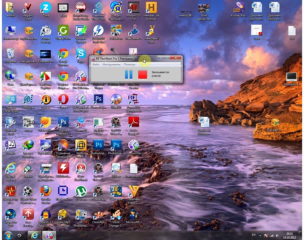304x240 pixels.
Task: Select the Vegas Pro 11.0 icon
Action: [x=10, y=218]
